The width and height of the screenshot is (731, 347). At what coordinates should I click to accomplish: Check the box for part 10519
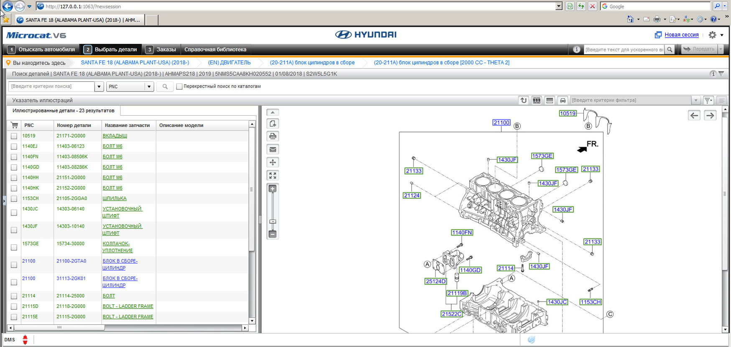[x=14, y=136]
